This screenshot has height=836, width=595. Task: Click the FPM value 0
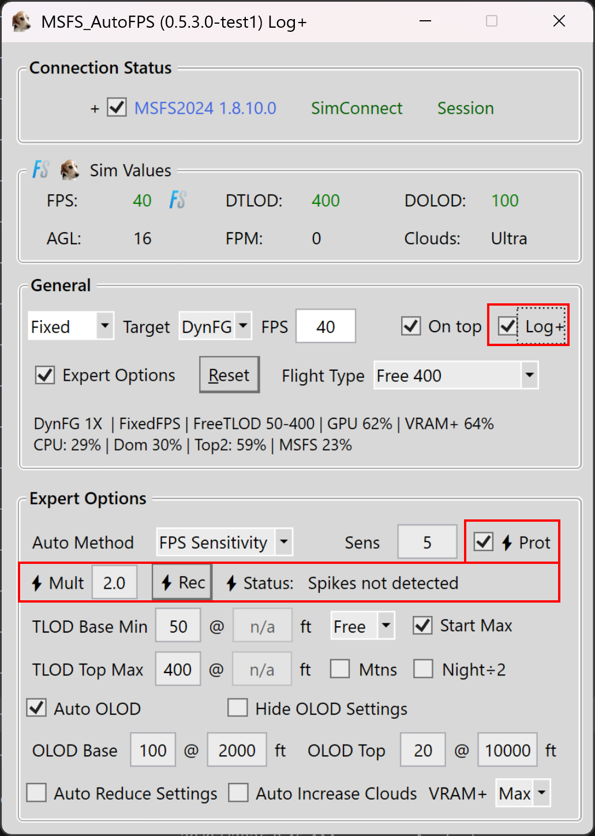pyautogui.click(x=316, y=239)
